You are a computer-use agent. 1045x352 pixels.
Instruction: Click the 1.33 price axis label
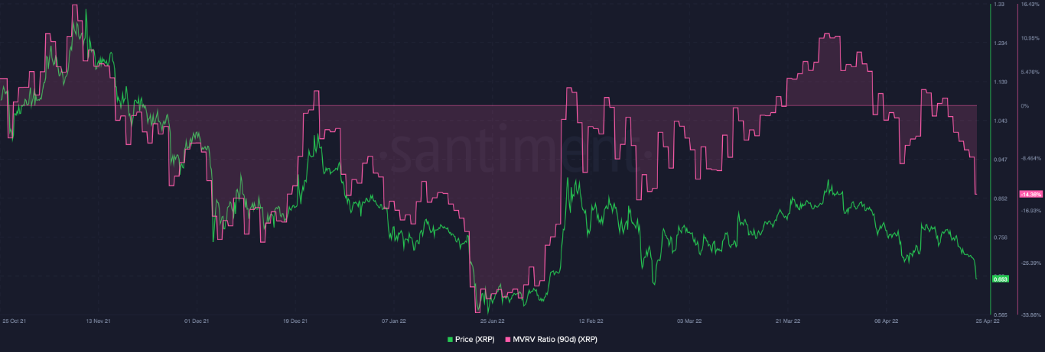(998, 5)
